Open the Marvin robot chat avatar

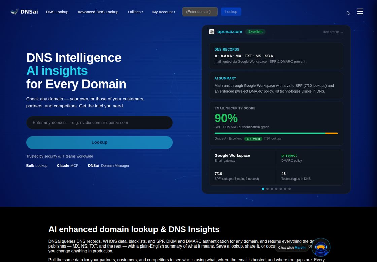[321, 247]
